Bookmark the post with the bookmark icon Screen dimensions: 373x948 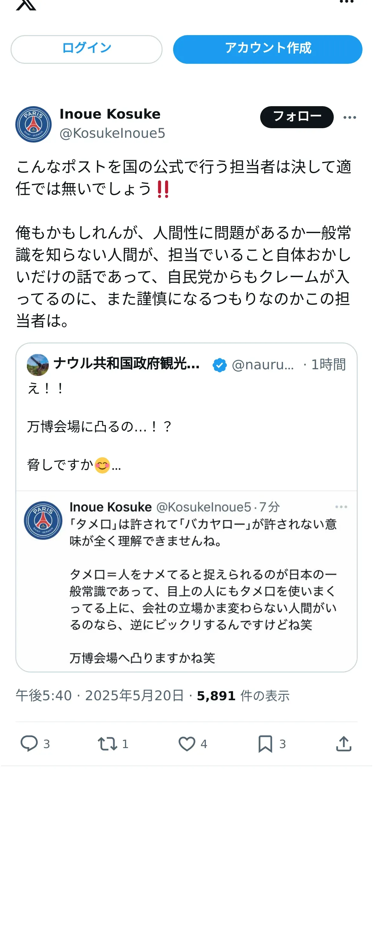click(265, 743)
